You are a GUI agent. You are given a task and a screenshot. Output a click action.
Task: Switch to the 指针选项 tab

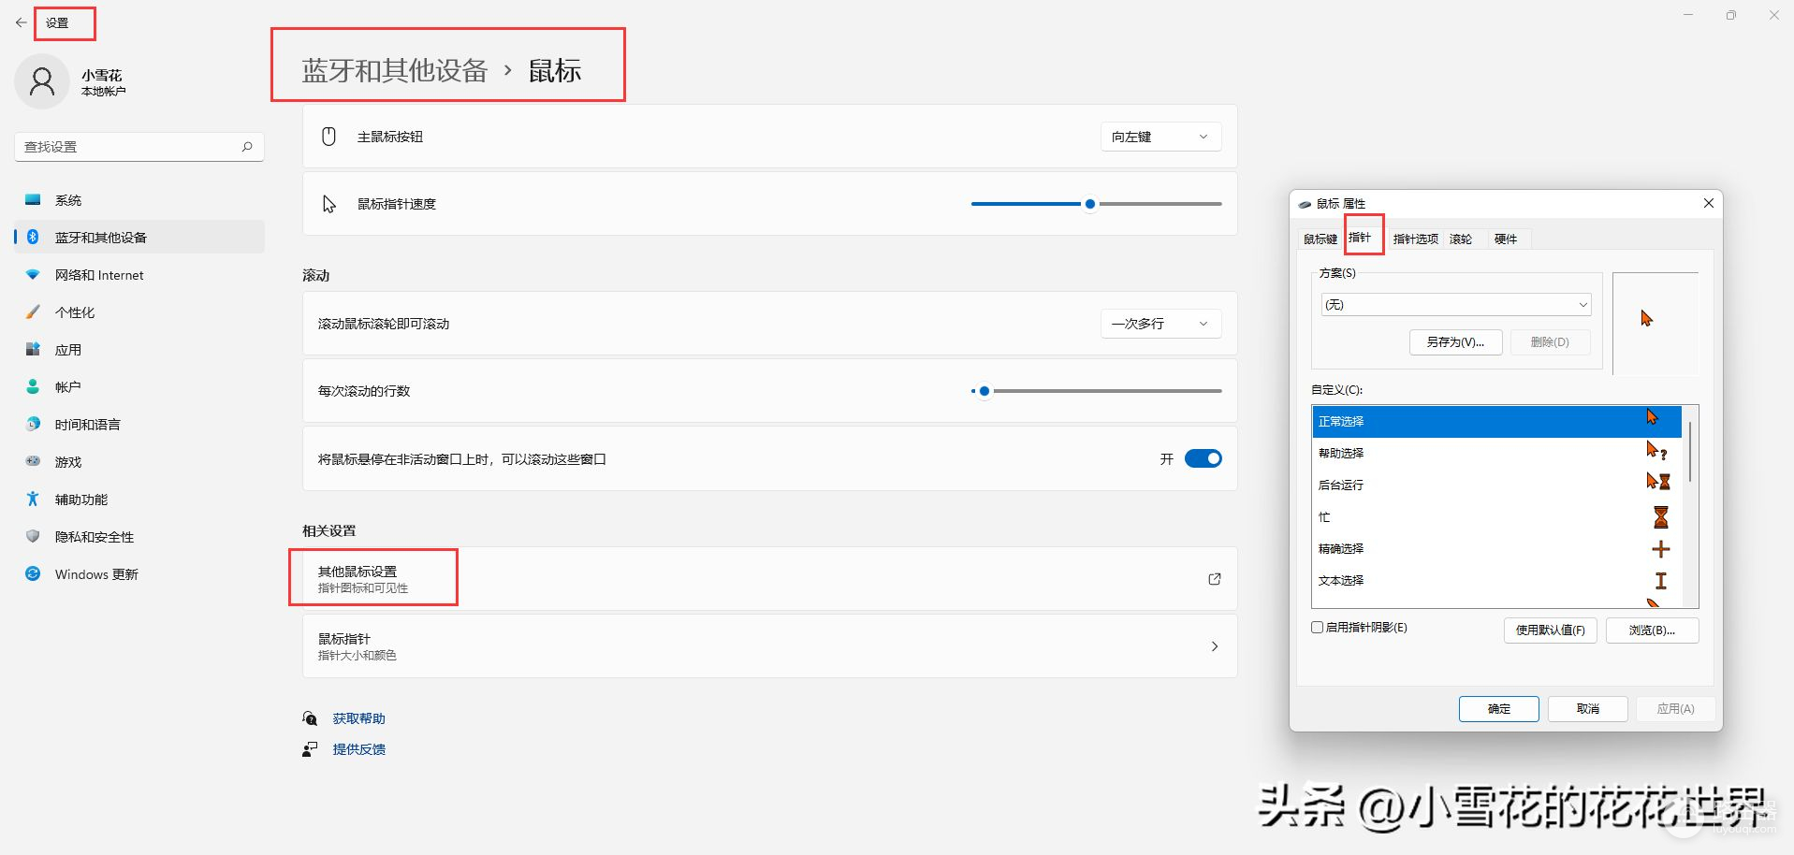[x=1415, y=239]
